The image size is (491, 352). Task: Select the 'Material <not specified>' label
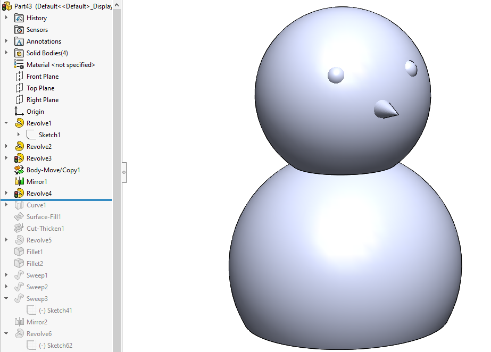click(61, 65)
